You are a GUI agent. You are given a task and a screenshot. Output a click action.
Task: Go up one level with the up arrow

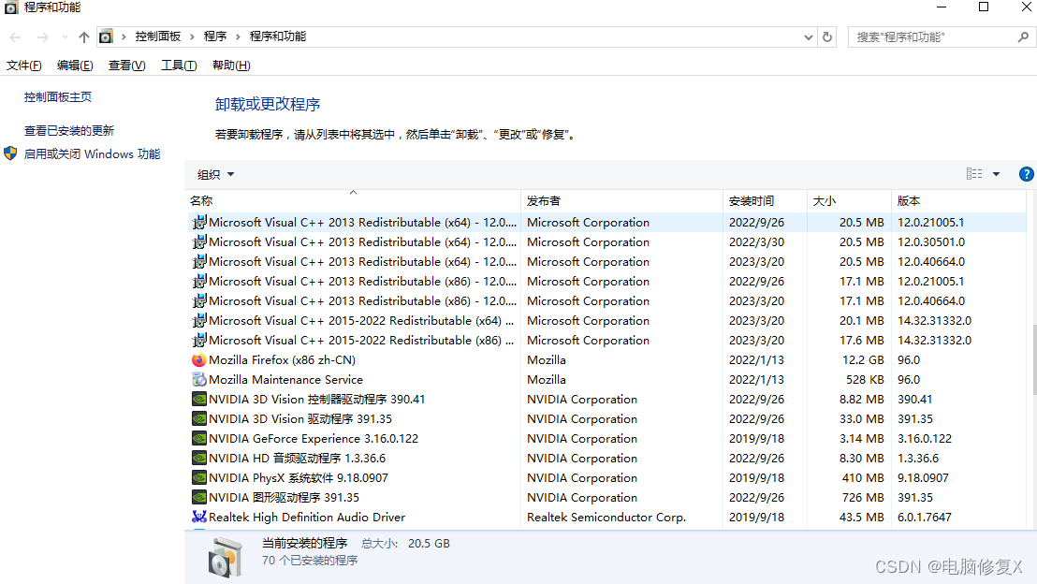pos(84,37)
